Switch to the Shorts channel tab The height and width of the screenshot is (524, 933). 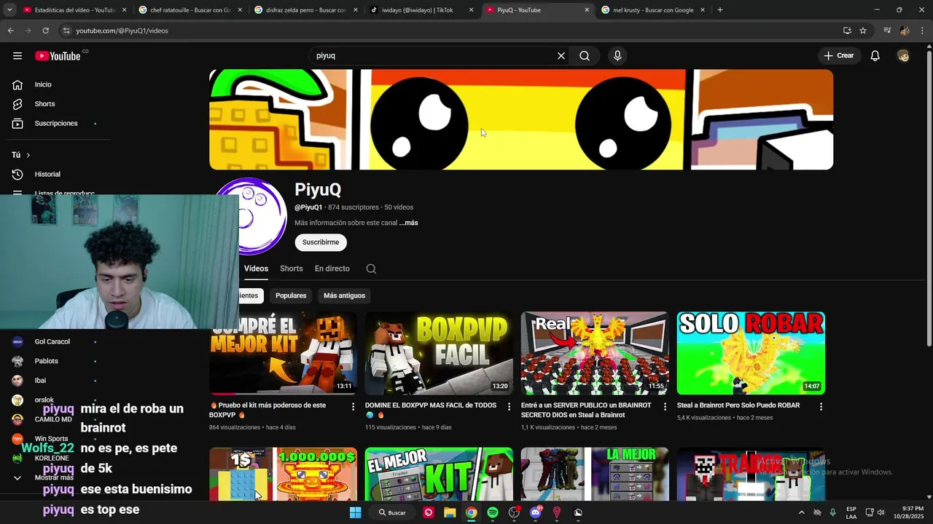[x=291, y=269]
